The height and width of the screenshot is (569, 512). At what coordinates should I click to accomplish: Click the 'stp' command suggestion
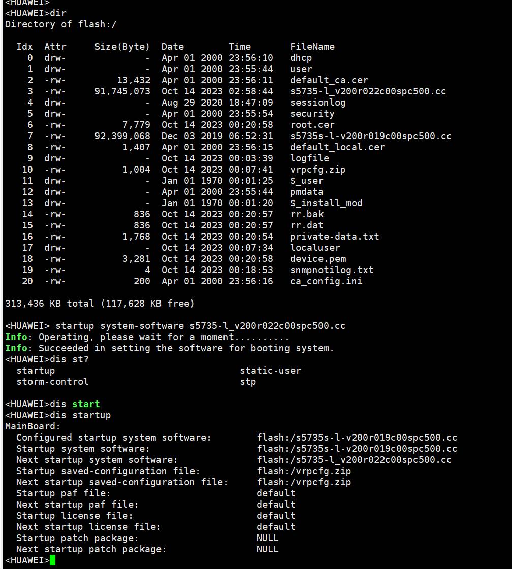click(248, 382)
